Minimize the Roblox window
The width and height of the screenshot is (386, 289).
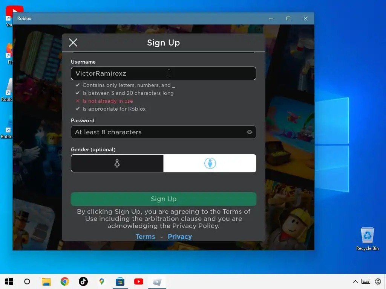[271, 18]
